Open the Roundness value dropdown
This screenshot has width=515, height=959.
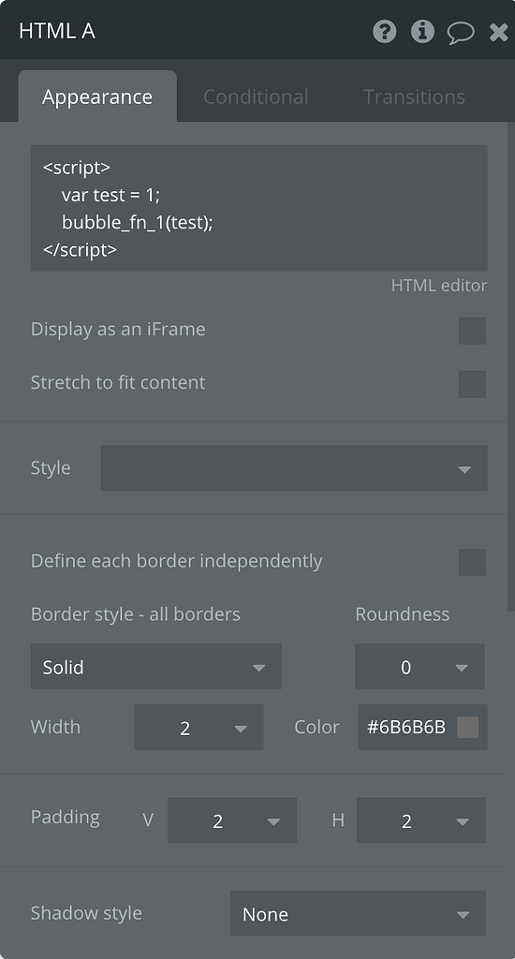pyautogui.click(x=419, y=666)
